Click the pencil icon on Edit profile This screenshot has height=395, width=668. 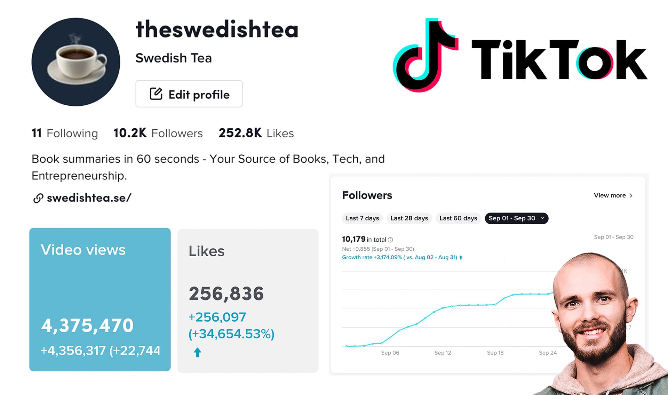[156, 94]
